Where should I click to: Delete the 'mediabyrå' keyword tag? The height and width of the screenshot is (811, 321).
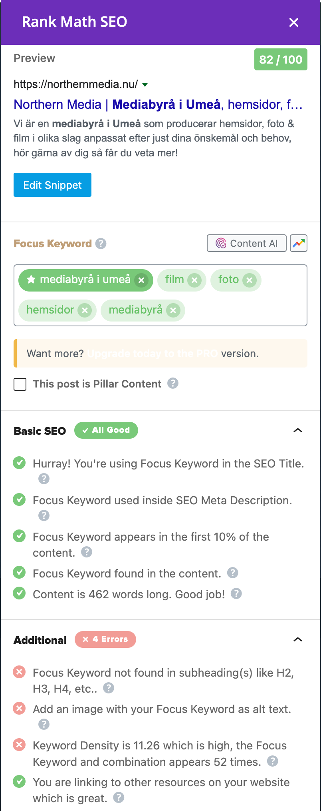(x=173, y=310)
